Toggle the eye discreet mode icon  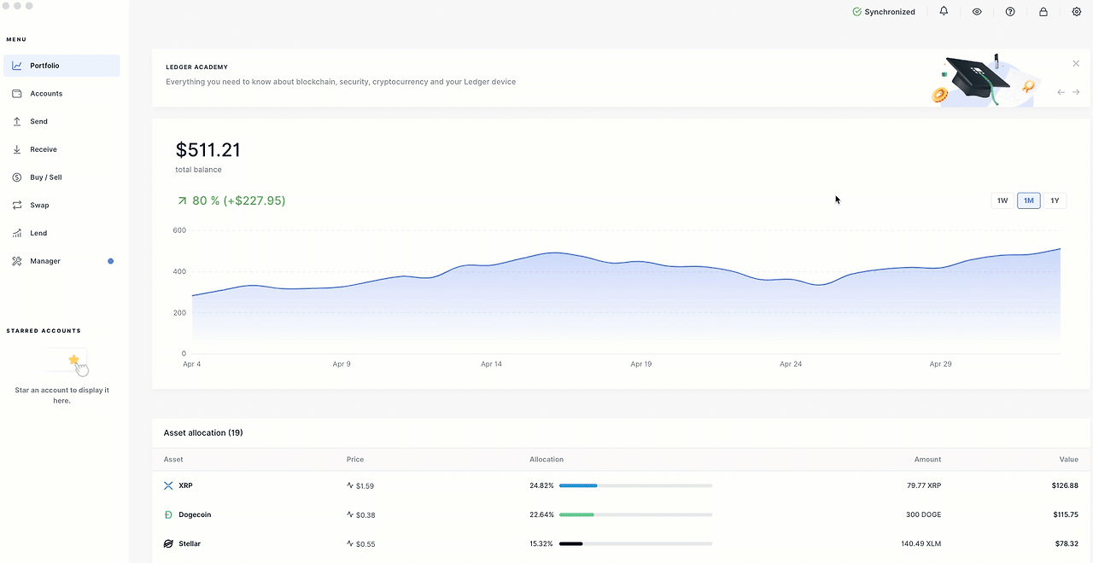click(977, 12)
